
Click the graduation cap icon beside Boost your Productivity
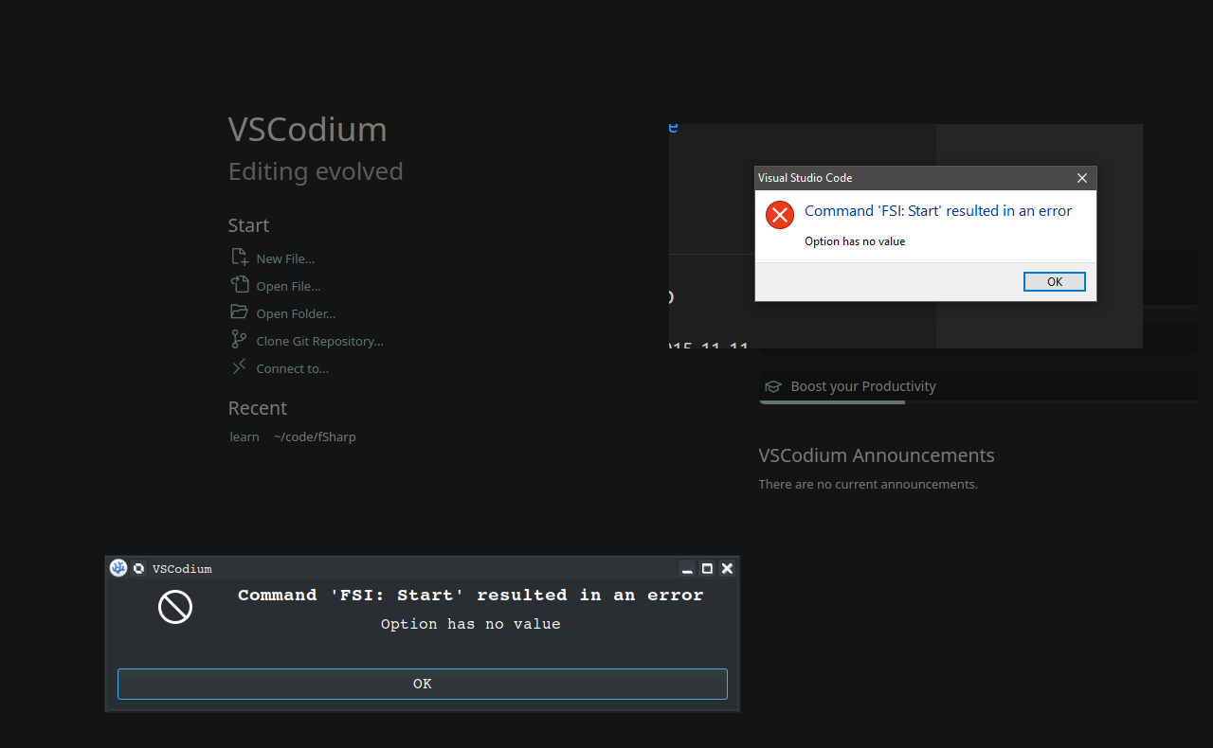[773, 386]
